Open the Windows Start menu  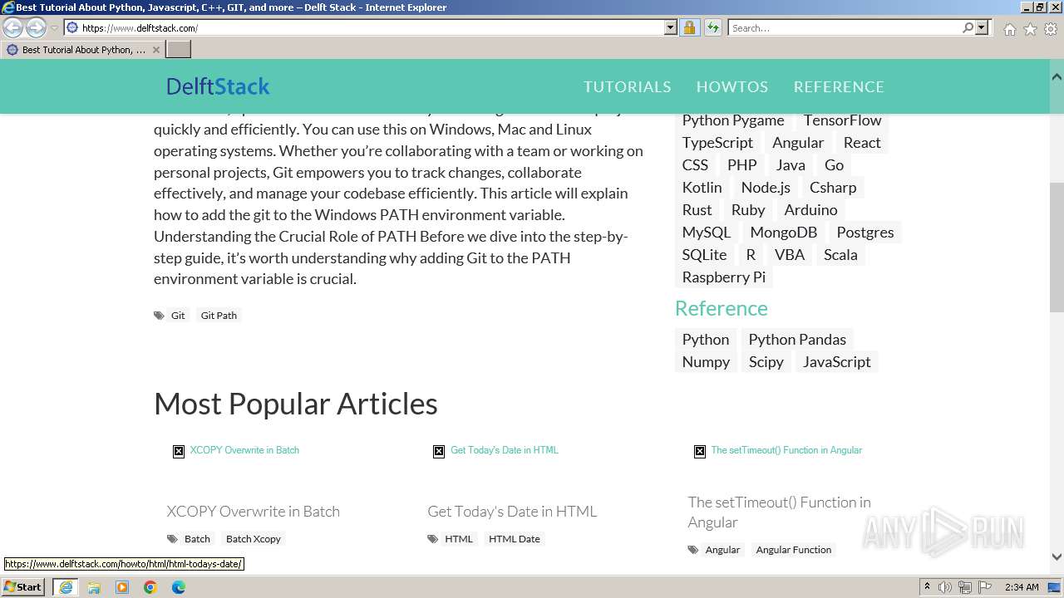pos(23,587)
